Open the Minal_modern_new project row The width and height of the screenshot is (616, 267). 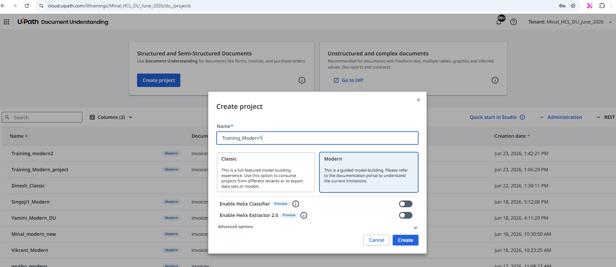point(34,234)
